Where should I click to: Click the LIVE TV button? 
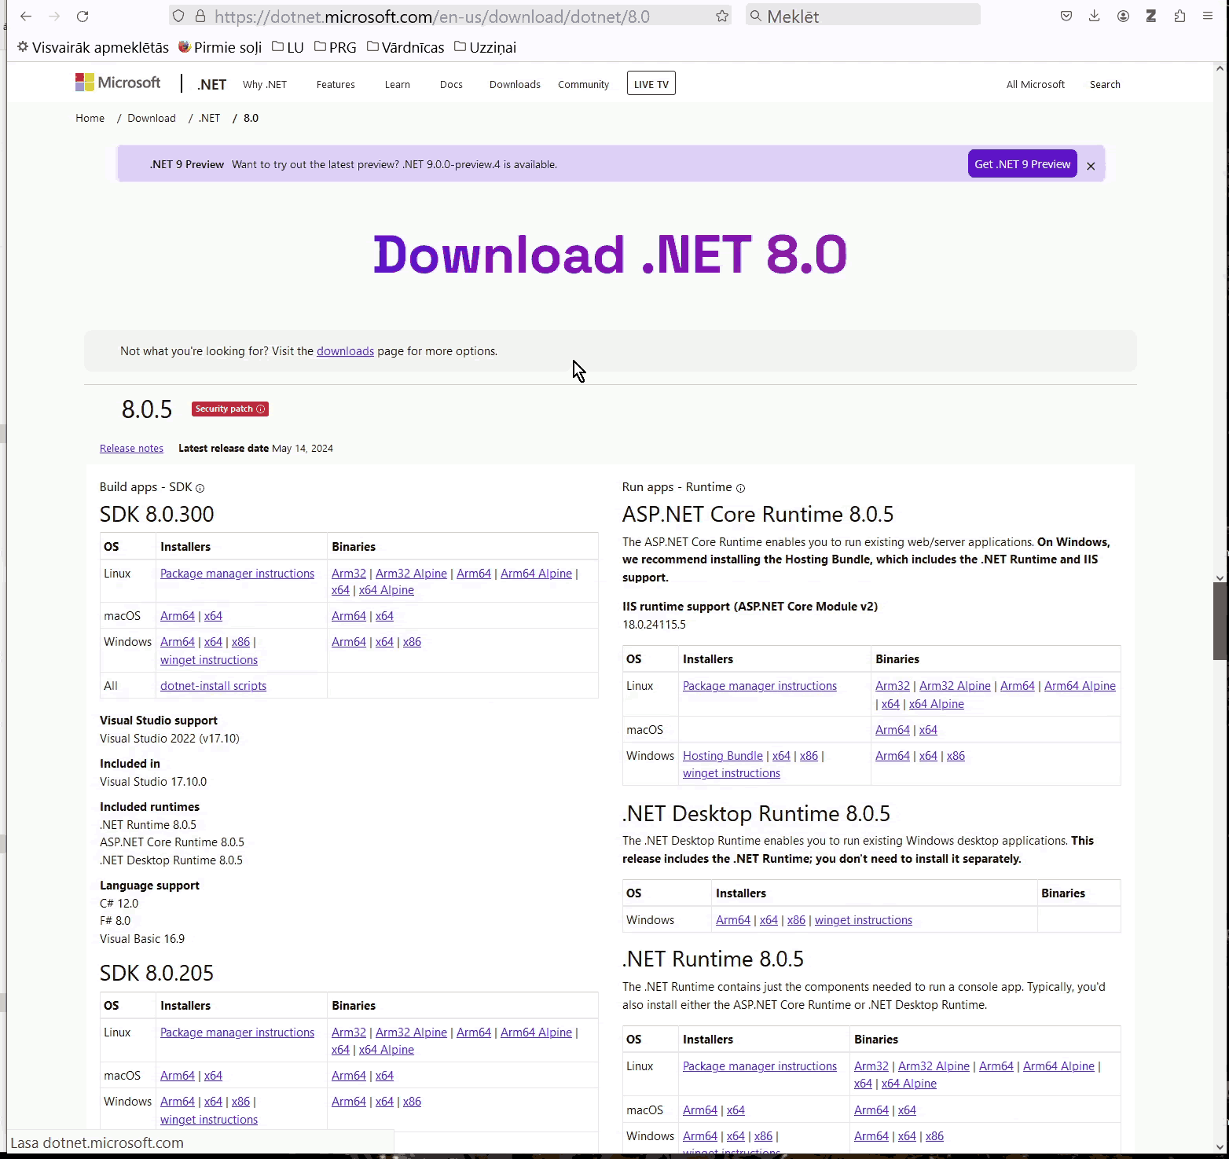click(651, 84)
